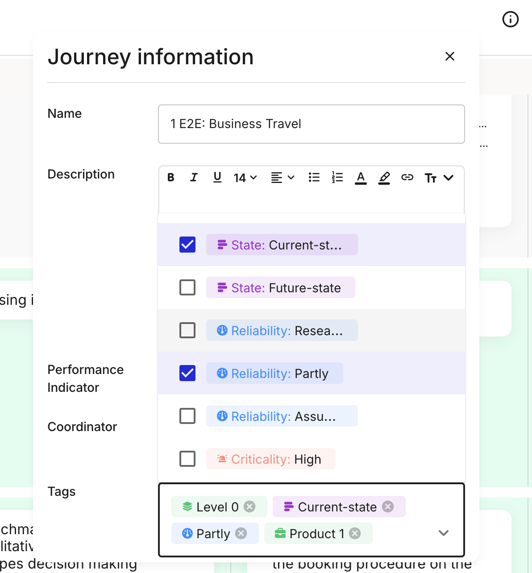532x573 pixels.
Task: Toggle bold formatting in Description
Action: pos(171,178)
